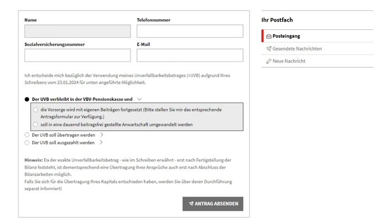The image size is (389, 218).
Task: Open the Posteingang mailbox tab
Action: pos(317,36)
